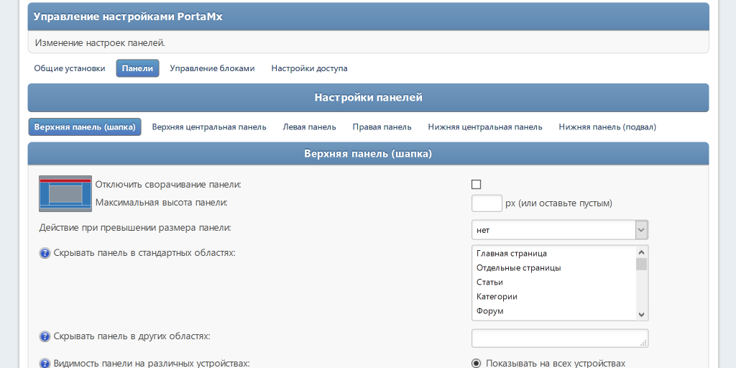Click help icon beside standard areas setting
Viewport: 736px width, 368px height.
(45, 254)
